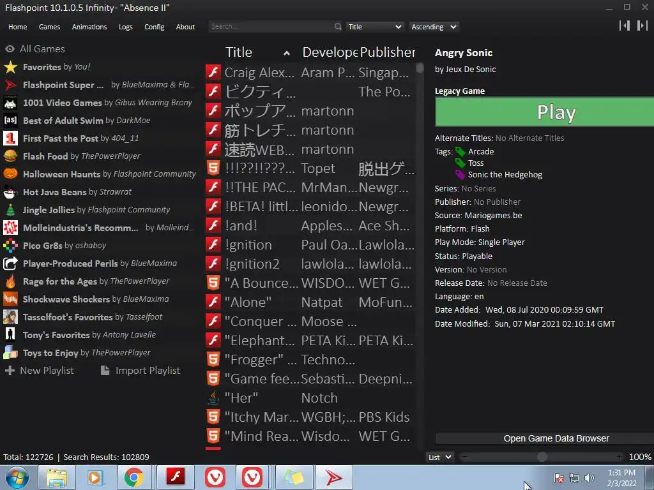Screen dimensions: 654x490
Task: Select the Flash Food burger icon
Action: 10,156
